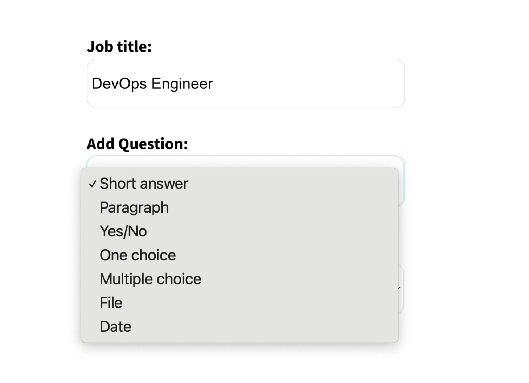Select the One choice question type

point(138,255)
